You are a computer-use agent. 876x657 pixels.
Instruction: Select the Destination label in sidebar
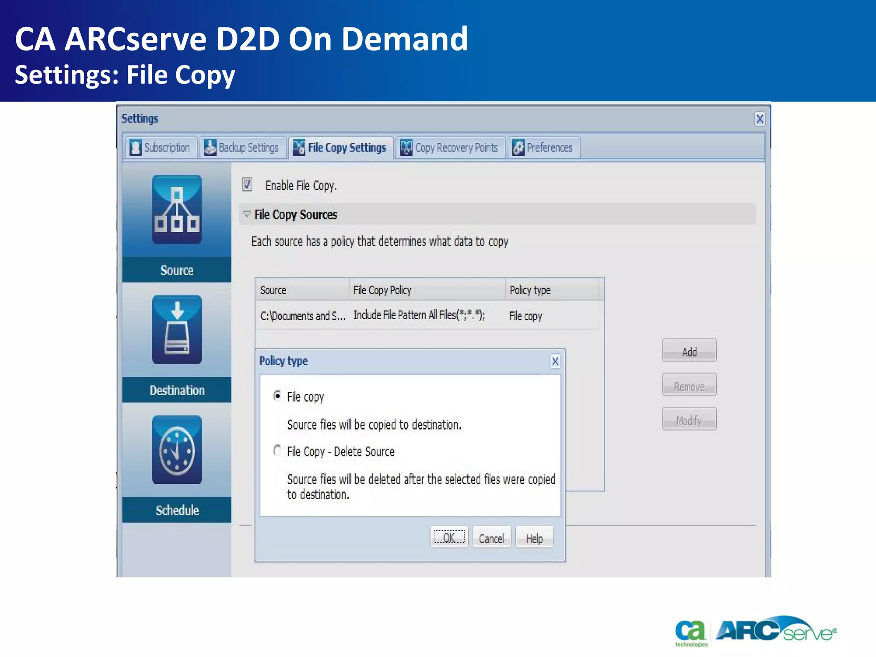(x=177, y=390)
